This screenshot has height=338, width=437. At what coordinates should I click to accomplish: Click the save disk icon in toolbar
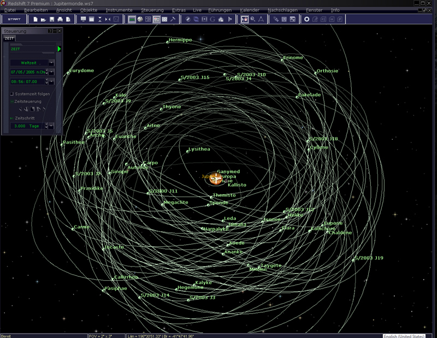pos(52,19)
